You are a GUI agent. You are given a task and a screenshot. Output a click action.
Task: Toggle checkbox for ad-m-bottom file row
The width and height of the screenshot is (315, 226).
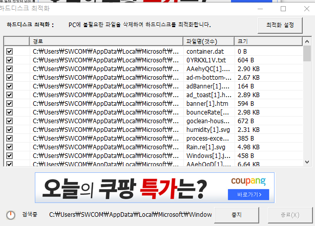(x=9, y=78)
